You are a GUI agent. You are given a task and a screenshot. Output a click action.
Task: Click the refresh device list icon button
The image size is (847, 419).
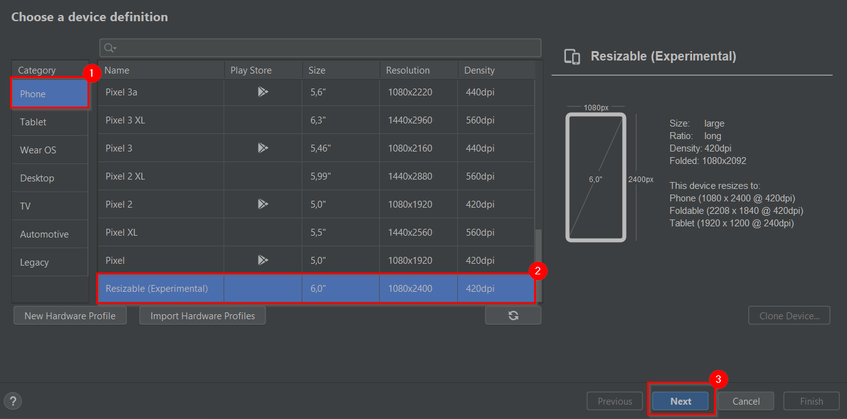[x=513, y=315]
